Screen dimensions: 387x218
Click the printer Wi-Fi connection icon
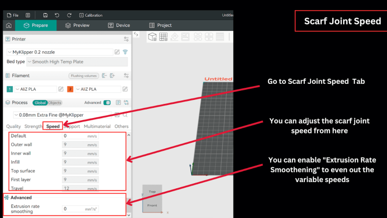(125, 52)
